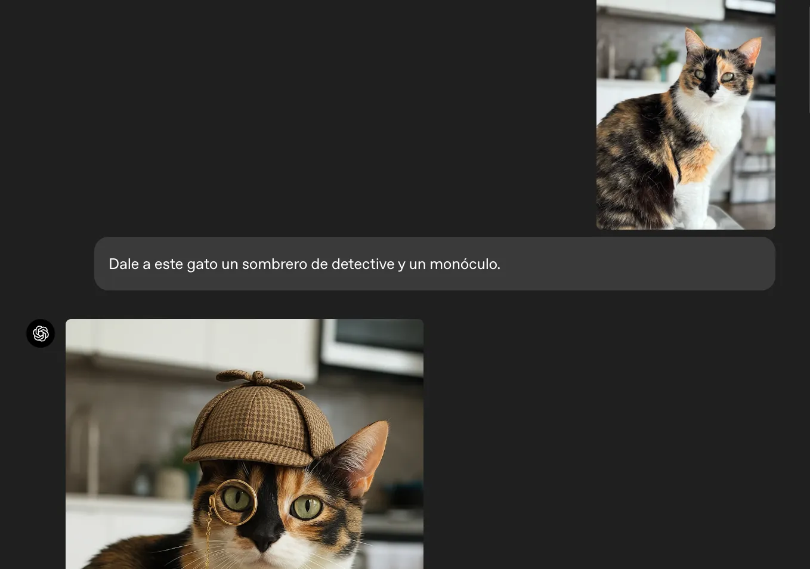This screenshot has height=569, width=810.
Task: Select the assistant avatar next to the generated image
Action: click(x=41, y=333)
